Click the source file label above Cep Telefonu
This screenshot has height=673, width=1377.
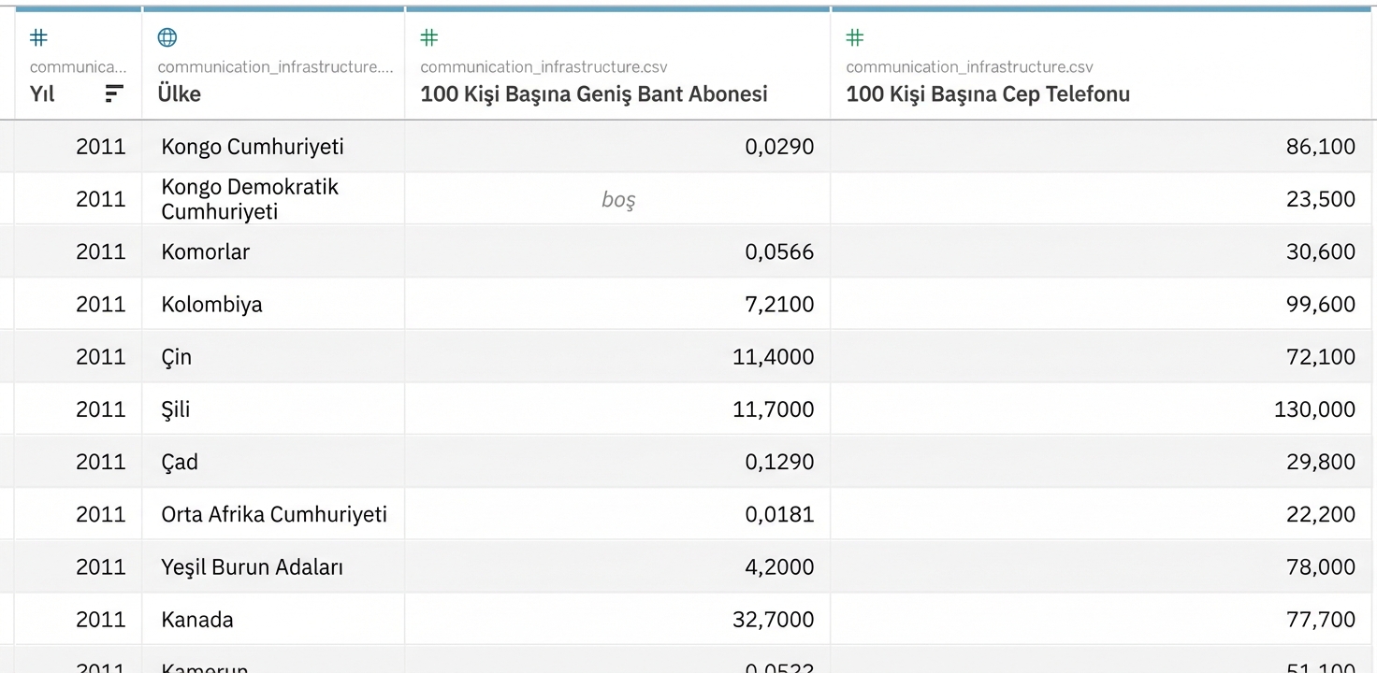[x=969, y=67]
